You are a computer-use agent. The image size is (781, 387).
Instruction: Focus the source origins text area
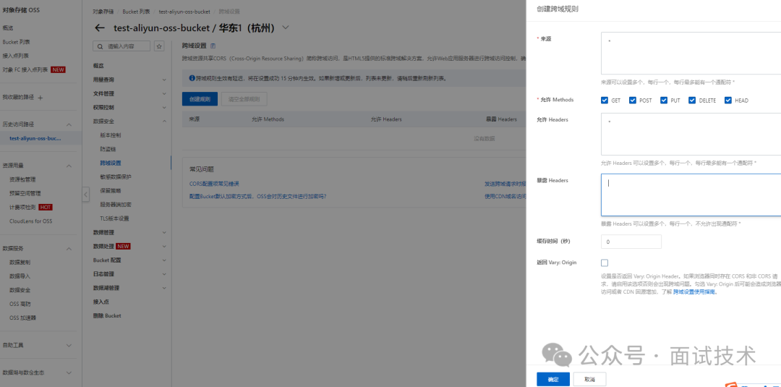coord(691,54)
